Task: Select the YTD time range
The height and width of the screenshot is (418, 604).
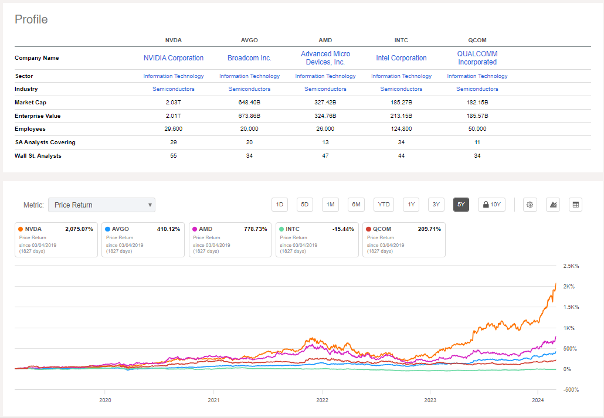Action: [384, 205]
